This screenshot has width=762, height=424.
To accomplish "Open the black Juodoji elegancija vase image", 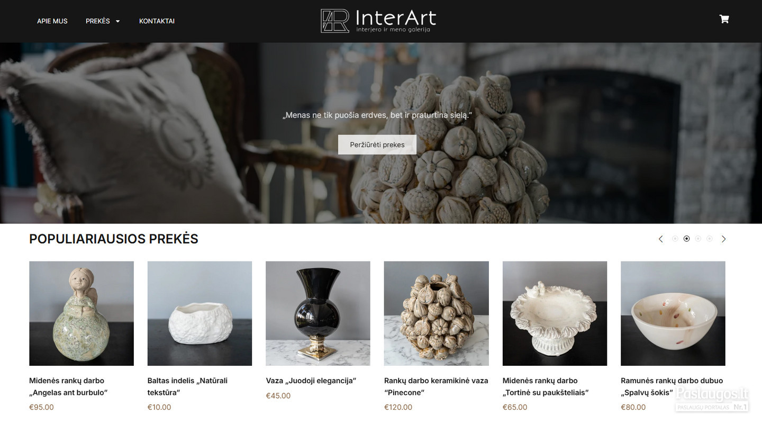I will [x=318, y=313].
